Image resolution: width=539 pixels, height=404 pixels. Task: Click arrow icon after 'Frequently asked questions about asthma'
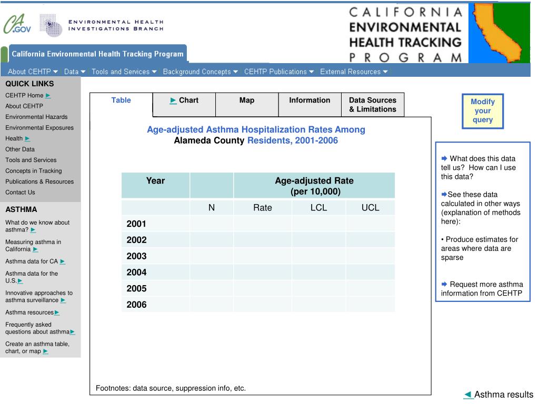click(73, 332)
